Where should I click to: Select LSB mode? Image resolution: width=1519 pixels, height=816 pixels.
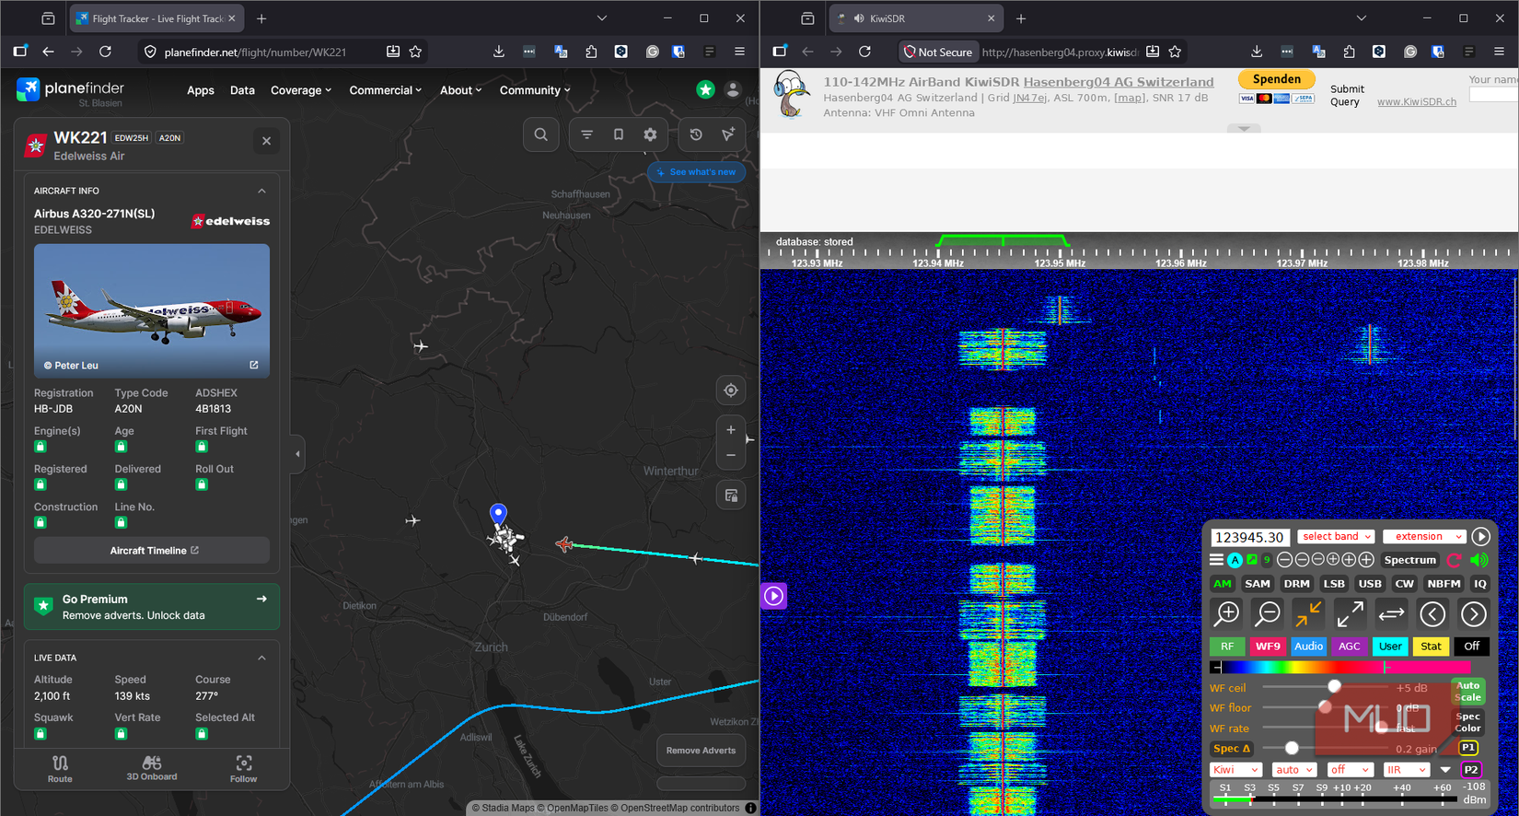(1334, 584)
